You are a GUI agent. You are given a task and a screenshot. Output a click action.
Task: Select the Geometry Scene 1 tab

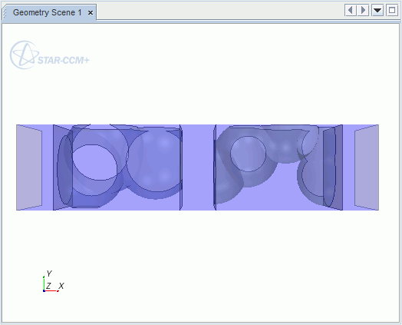(x=47, y=12)
